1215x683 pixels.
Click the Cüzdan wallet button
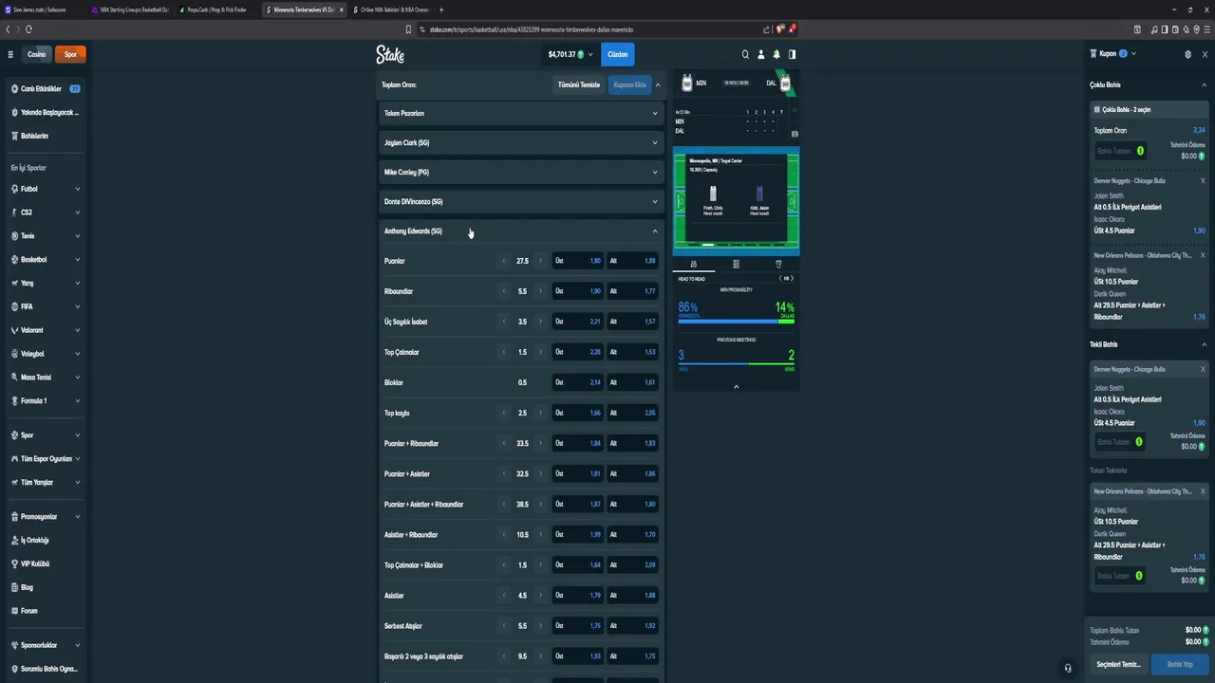coord(618,54)
